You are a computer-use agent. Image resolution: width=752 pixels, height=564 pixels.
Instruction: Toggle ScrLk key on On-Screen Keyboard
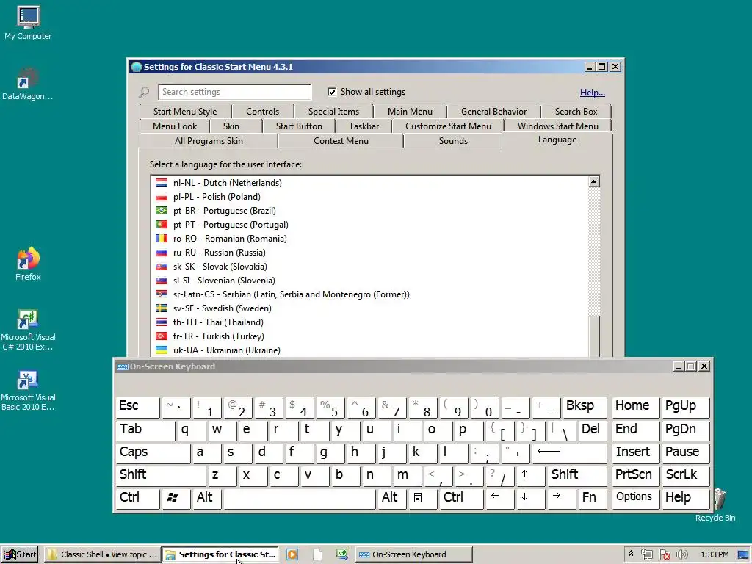pyautogui.click(x=685, y=475)
